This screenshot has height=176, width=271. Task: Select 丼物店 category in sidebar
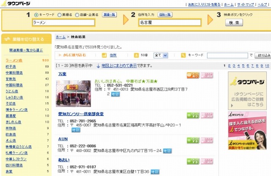[11, 128]
